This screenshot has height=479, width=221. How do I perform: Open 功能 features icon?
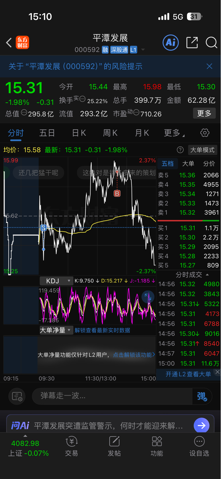(x=157, y=446)
